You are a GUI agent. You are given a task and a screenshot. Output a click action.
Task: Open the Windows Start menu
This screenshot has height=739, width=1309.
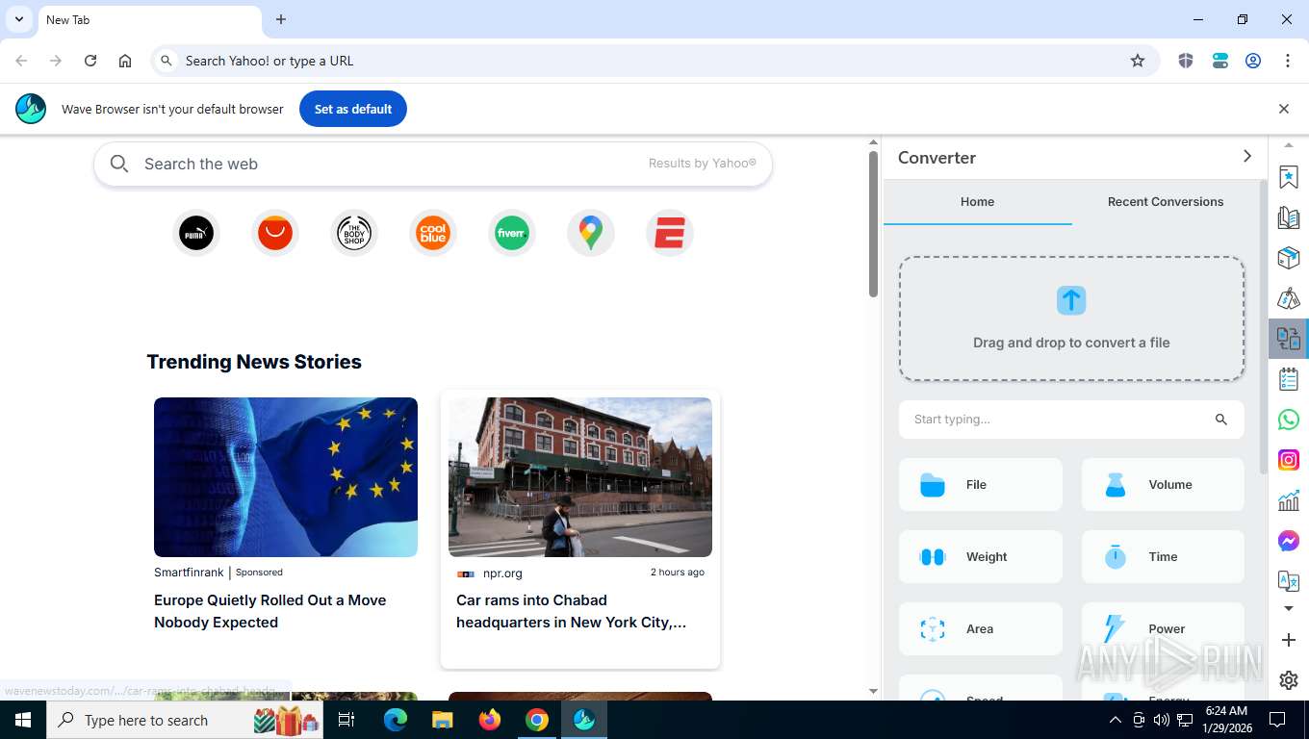pyautogui.click(x=23, y=720)
